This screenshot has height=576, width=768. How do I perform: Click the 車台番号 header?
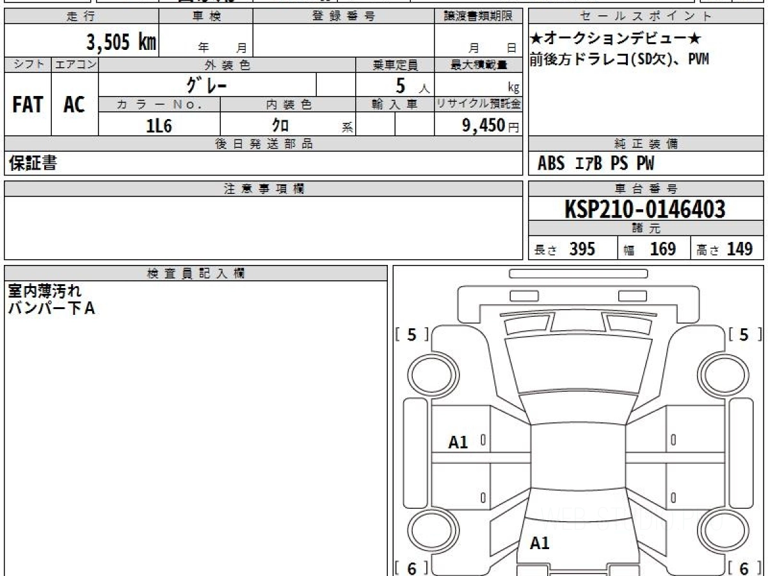click(646, 189)
